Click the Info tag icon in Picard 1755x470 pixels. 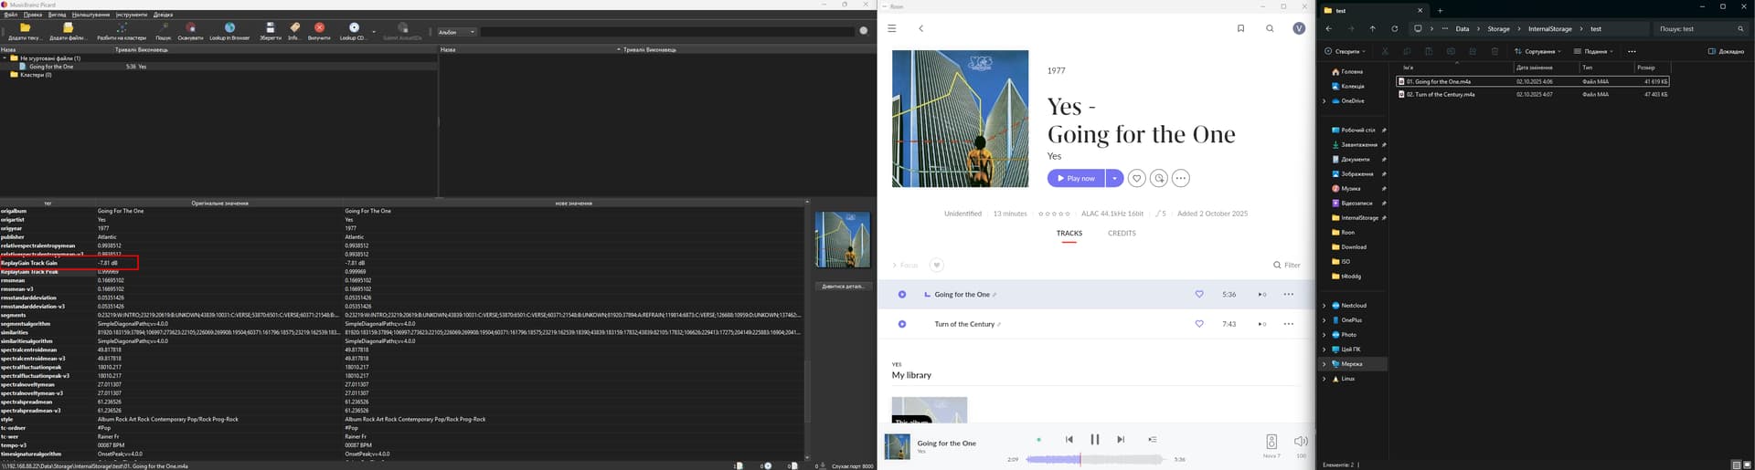294,29
